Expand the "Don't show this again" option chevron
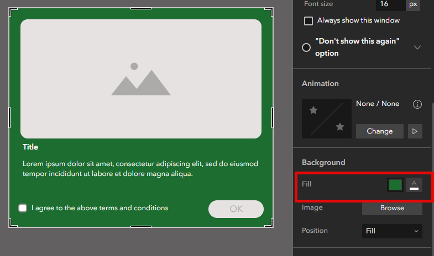434x256 pixels. click(x=417, y=47)
